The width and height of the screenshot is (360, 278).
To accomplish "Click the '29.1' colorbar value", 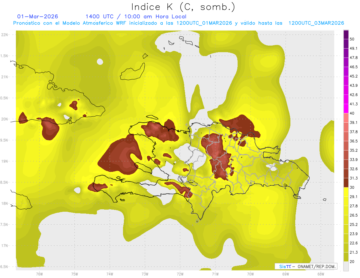I will (x=354, y=197).
